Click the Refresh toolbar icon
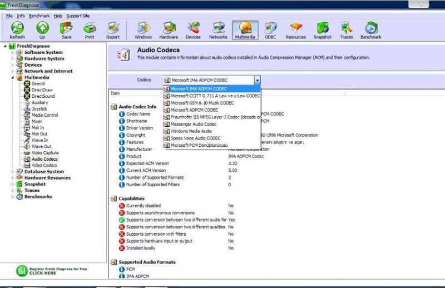 17,30
